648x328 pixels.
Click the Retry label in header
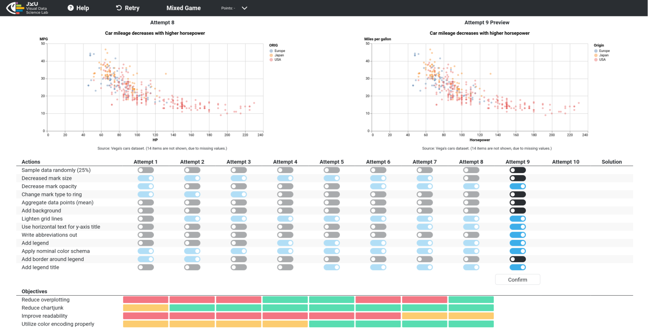coord(132,8)
